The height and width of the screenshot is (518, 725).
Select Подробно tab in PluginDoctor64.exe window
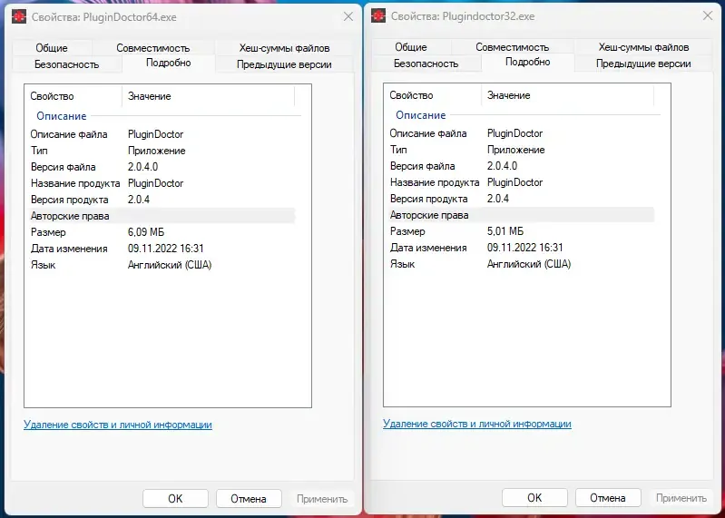point(168,63)
